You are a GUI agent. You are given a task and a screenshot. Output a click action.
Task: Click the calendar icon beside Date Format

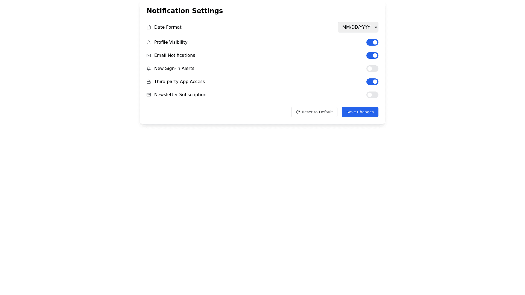pyautogui.click(x=149, y=27)
